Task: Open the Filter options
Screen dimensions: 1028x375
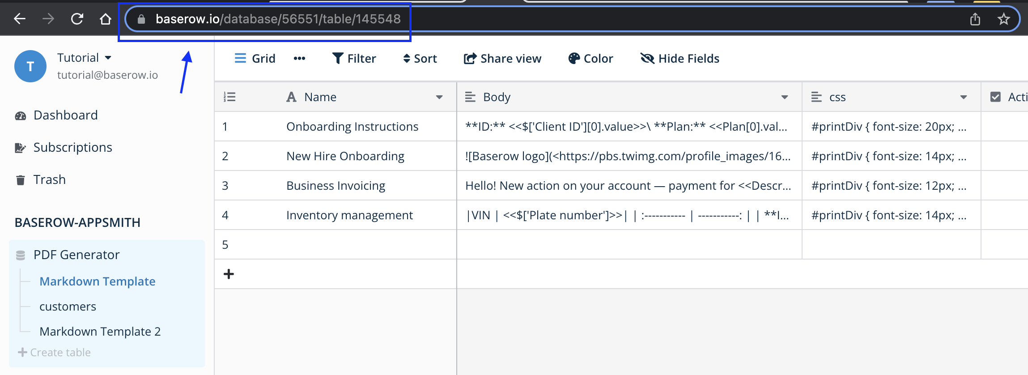Action: point(354,59)
